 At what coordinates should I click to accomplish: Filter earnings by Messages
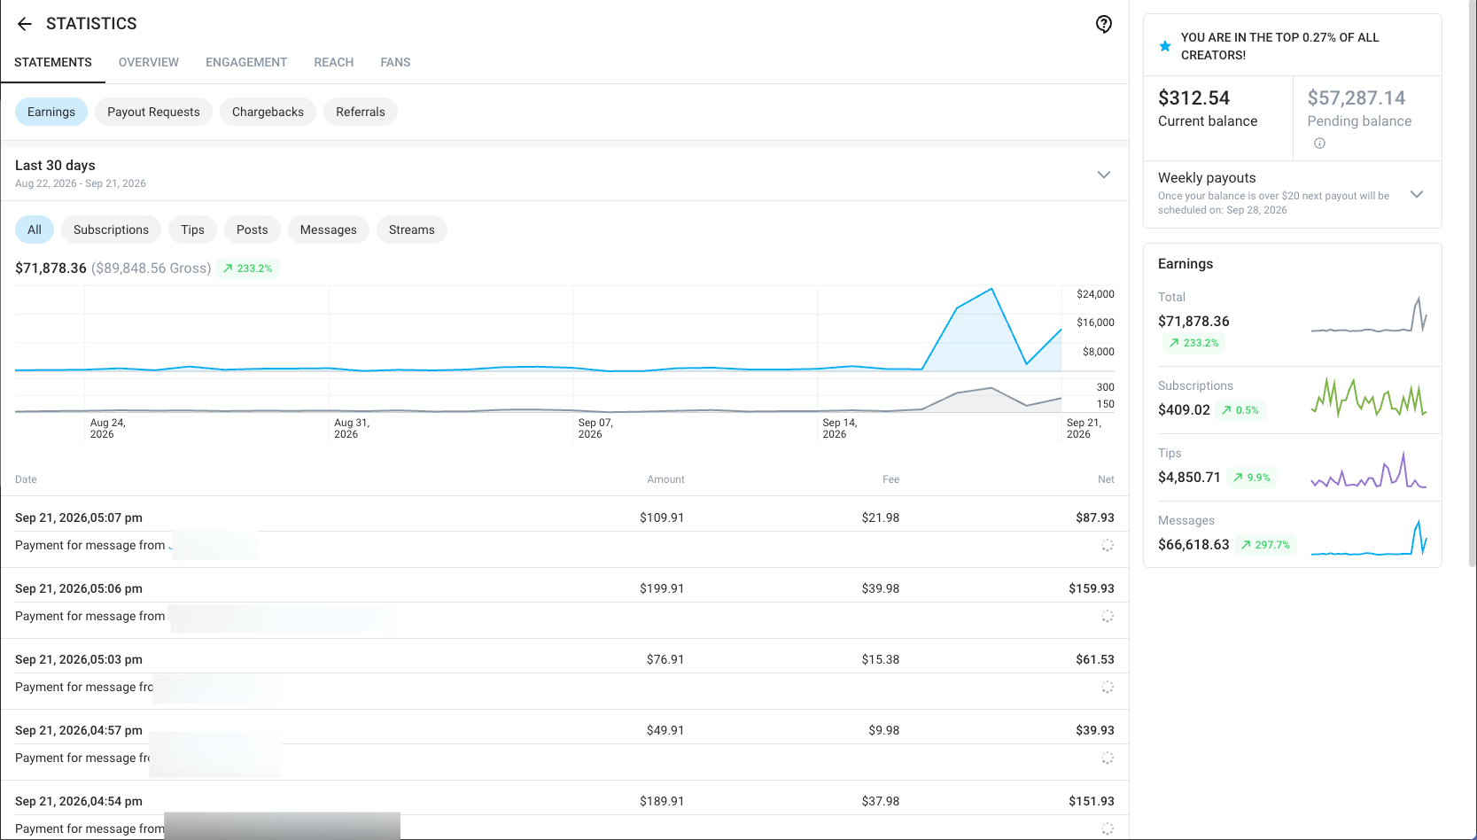(329, 229)
